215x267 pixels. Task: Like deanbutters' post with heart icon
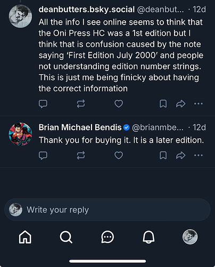click(119, 104)
